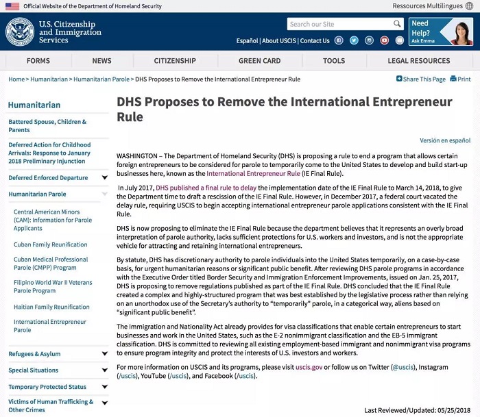Click Need Help? Ask Emma text
This screenshot has height=417, width=480.
coord(423,31)
